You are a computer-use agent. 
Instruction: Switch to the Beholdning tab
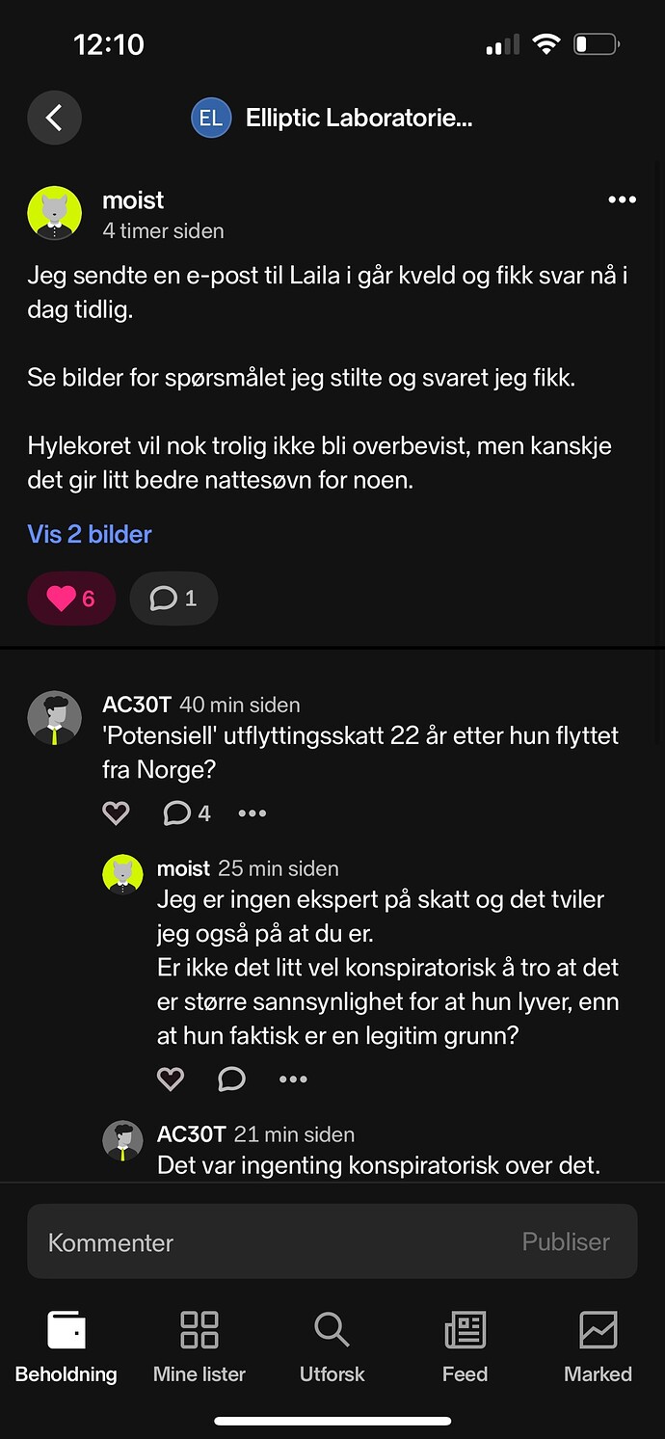tap(66, 1347)
